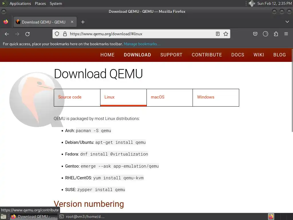Open the Applications menu

point(20,3)
